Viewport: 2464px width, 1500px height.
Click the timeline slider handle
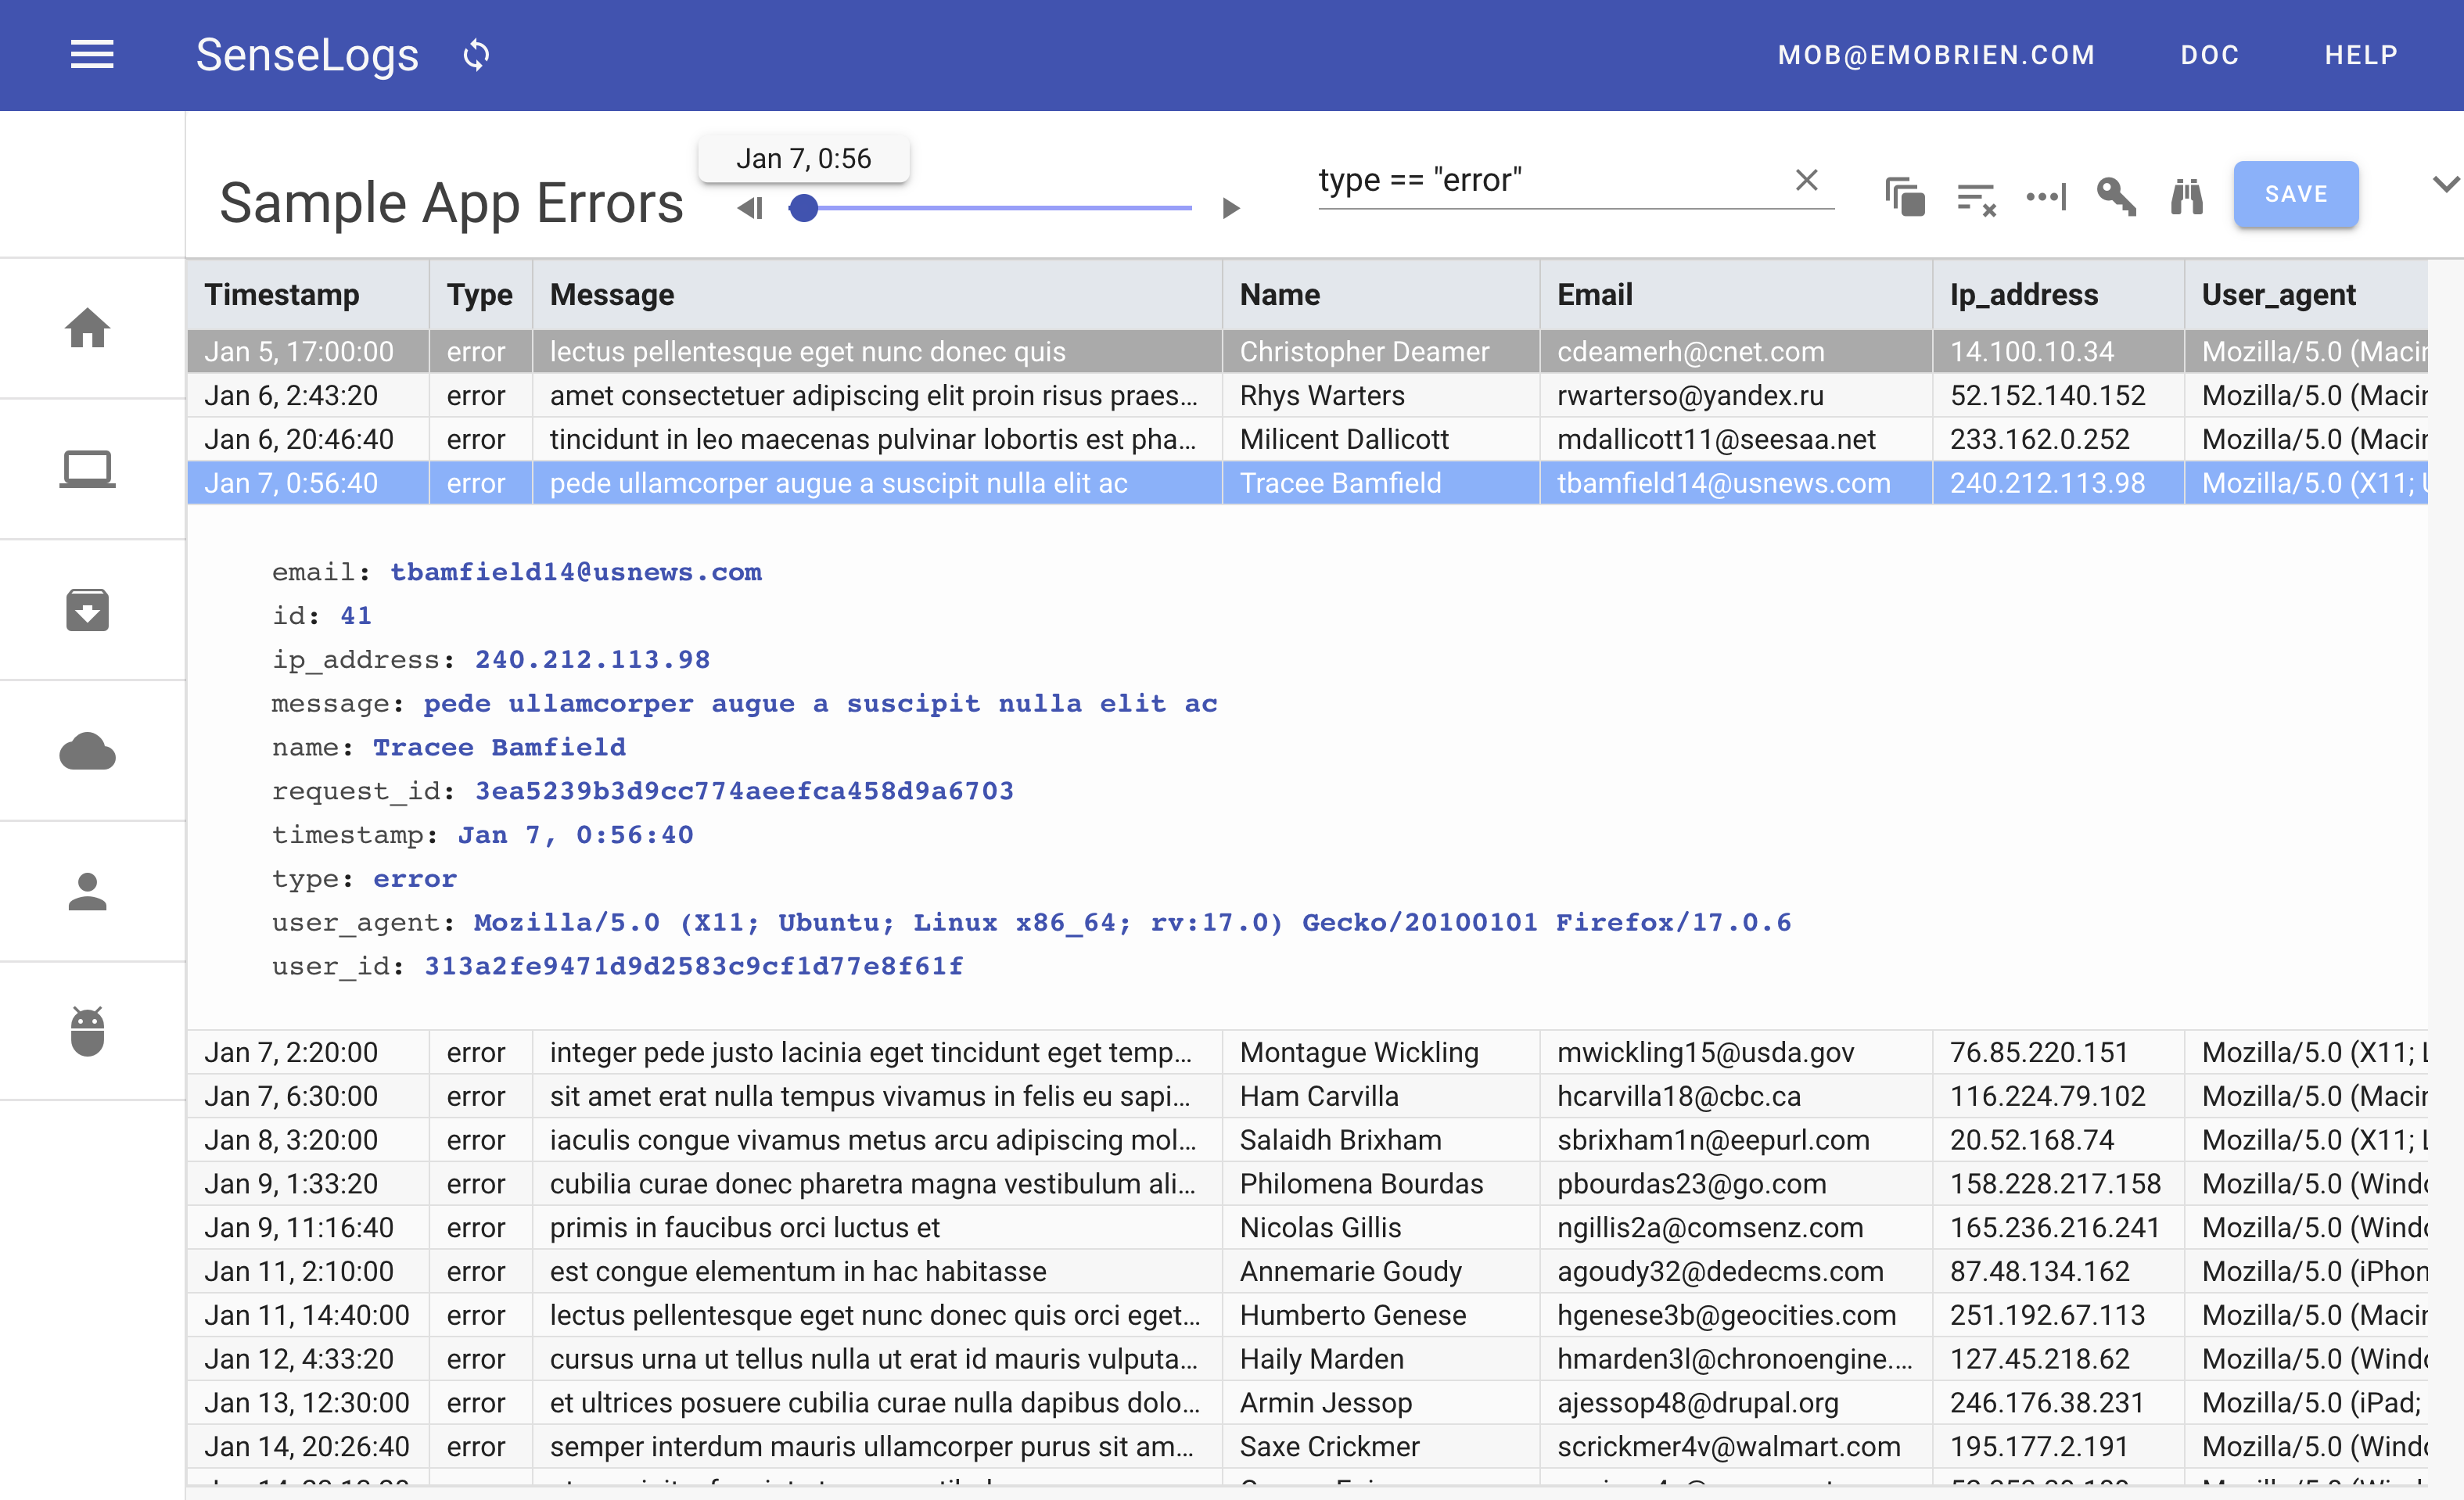(x=803, y=208)
